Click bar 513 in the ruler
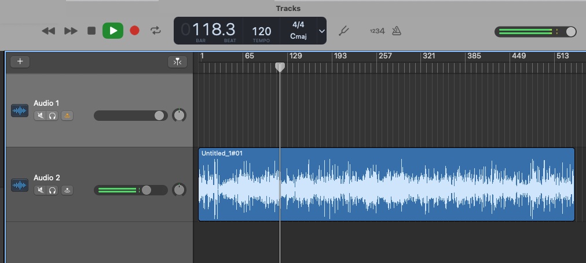This screenshot has width=586, height=263. (x=562, y=56)
